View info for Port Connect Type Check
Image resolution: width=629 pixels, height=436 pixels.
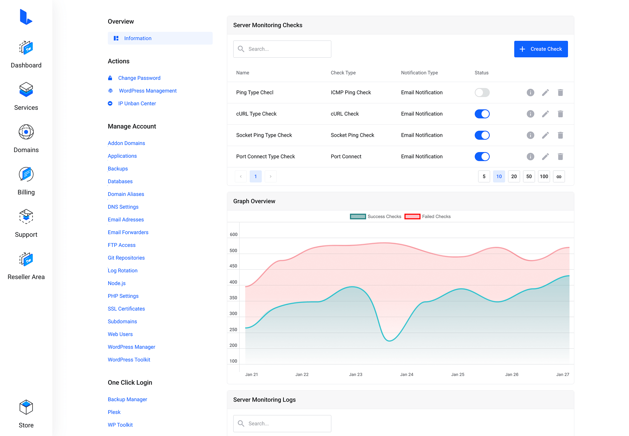pos(531,157)
